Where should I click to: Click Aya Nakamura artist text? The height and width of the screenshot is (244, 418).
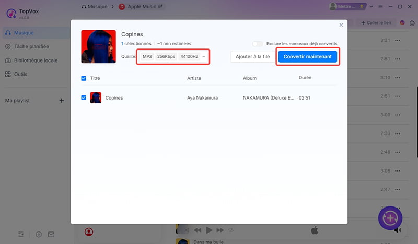coord(202,98)
